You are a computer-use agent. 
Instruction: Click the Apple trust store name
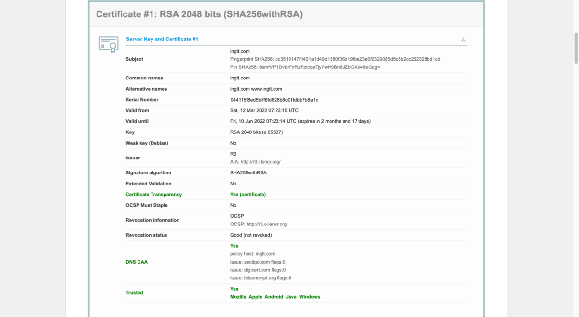255,297
